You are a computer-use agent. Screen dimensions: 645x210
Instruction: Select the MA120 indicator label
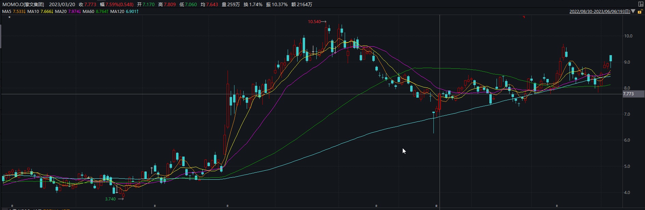[117, 11]
